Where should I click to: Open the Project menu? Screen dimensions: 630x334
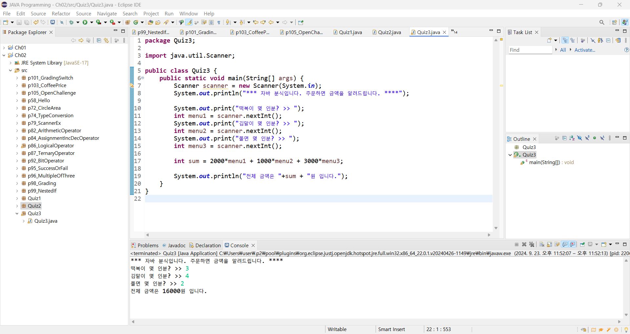[x=151, y=13]
